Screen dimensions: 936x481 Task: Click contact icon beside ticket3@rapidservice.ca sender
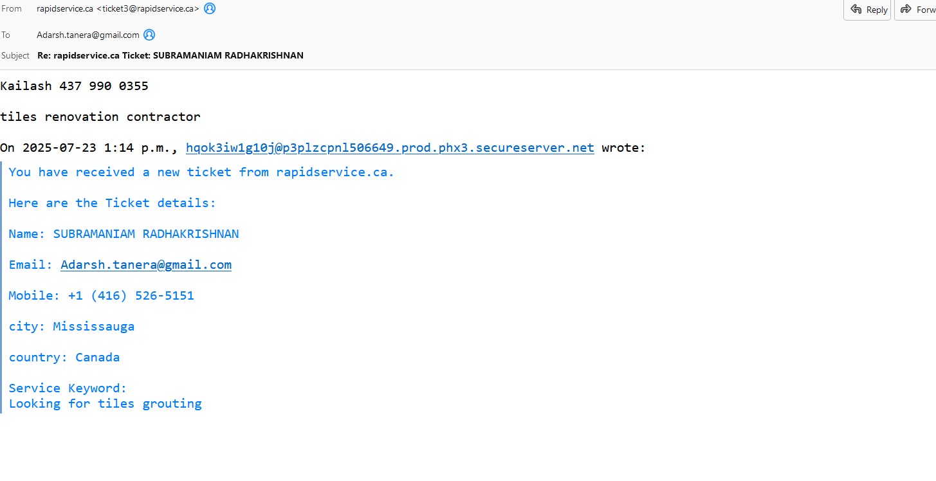pyautogui.click(x=210, y=8)
